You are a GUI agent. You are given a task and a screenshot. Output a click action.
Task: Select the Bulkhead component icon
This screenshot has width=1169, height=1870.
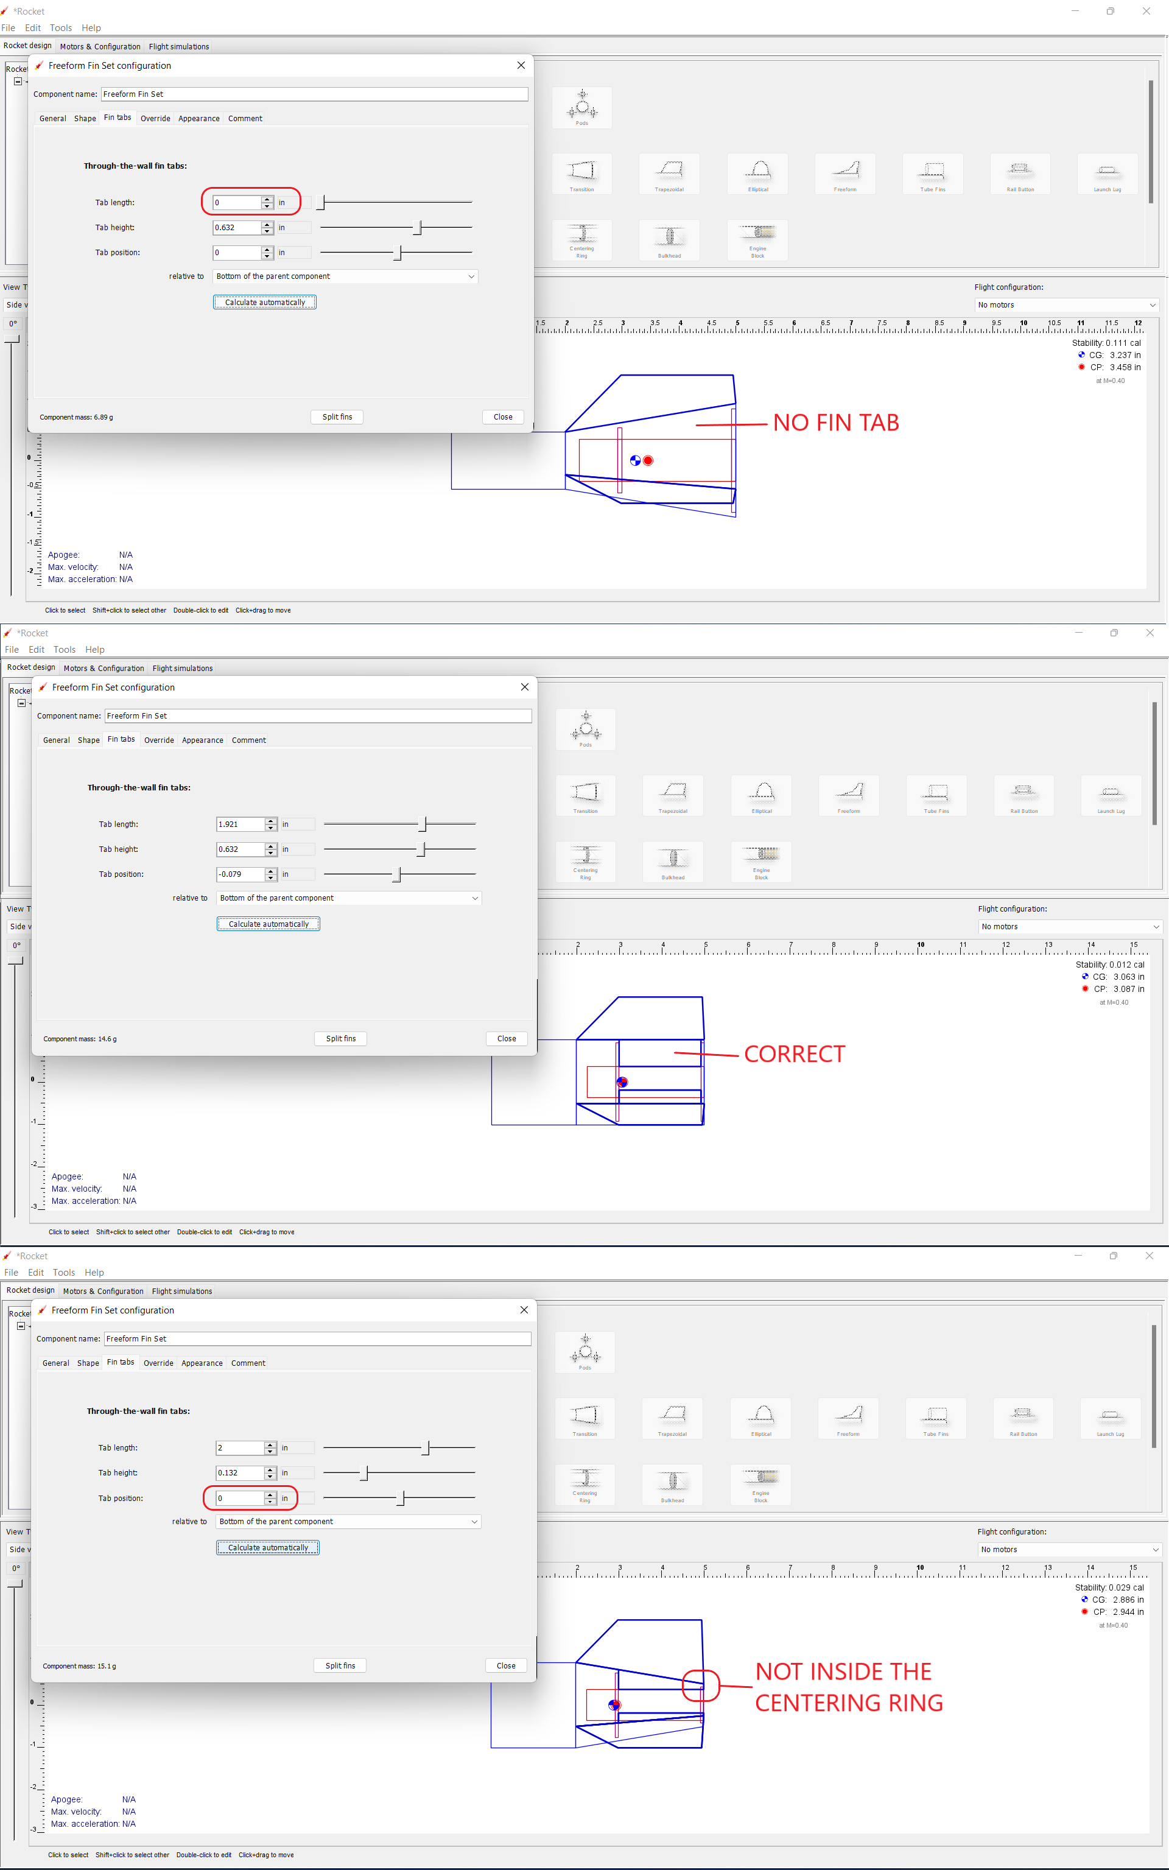(x=670, y=239)
